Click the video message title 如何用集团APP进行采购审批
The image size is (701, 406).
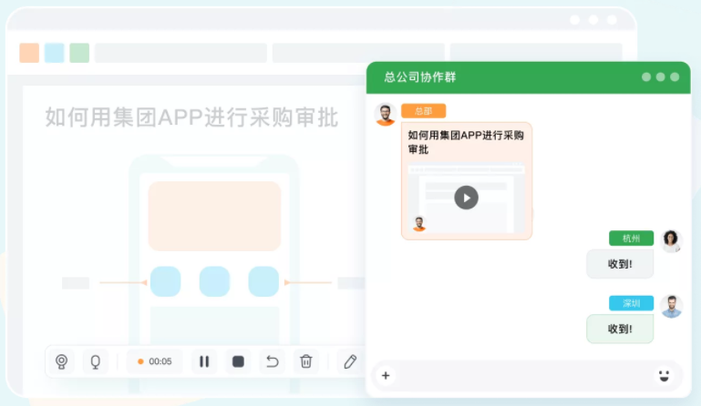coord(466,142)
